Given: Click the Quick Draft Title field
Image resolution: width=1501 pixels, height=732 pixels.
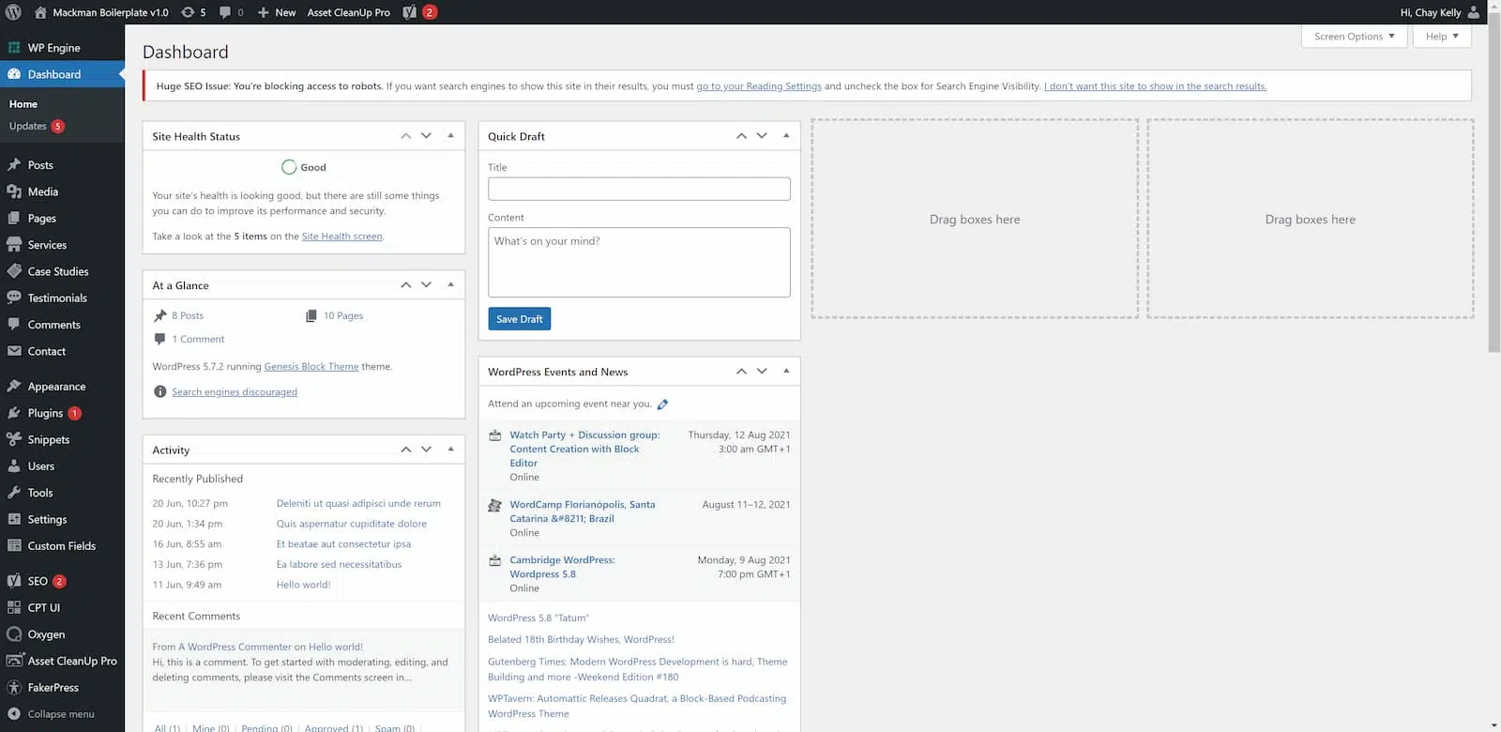Looking at the screenshot, I should (x=639, y=189).
